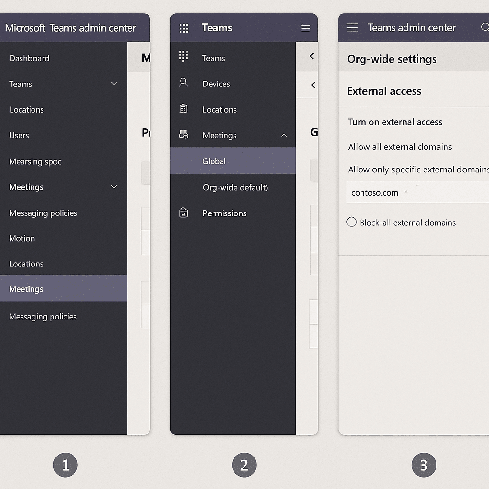Select Block-all external domains radio button
Viewport: 489px width, 489px height.
[351, 222]
